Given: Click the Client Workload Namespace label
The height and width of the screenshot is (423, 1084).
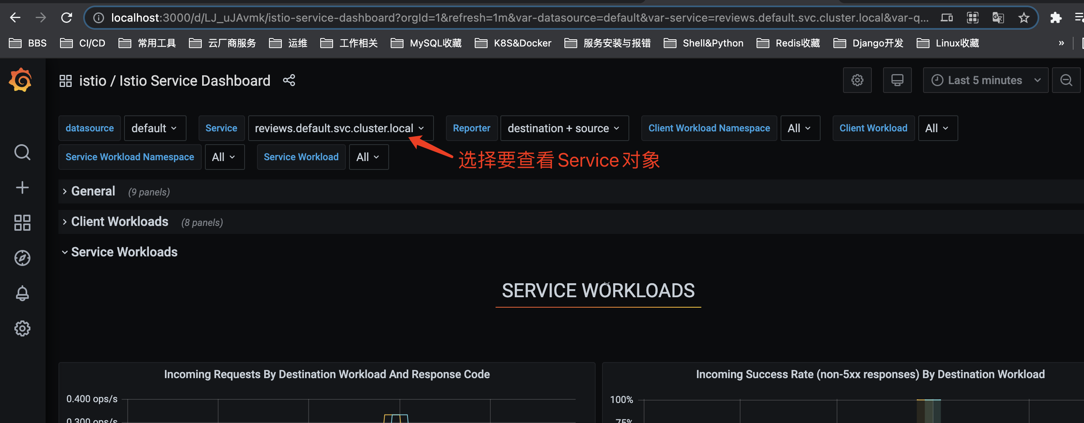Looking at the screenshot, I should pos(709,128).
